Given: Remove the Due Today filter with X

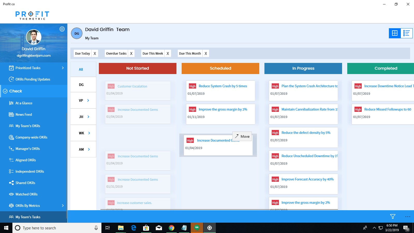Looking at the screenshot, I should coord(95,53).
